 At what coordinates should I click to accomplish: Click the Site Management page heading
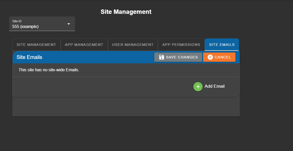pos(126,12)
